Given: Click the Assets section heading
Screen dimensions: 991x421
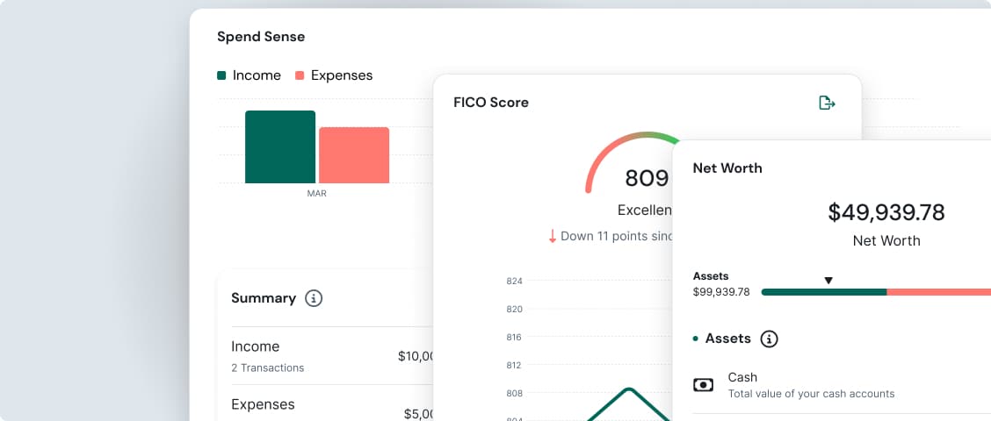Looking at the screenshot, I should point(728,339).
